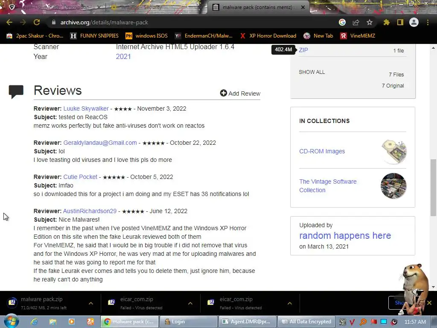Viewport: 437px width, 328px height.
Task: Close the malware pack browser tab
Action: tap(303, 7)
